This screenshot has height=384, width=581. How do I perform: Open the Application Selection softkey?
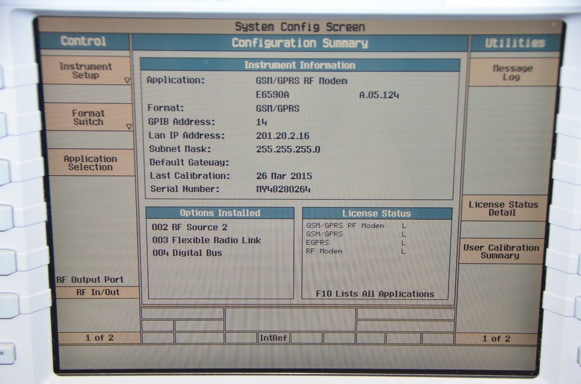[x=90, y=163]
